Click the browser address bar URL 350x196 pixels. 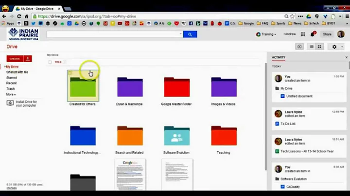tap(87, 16)
